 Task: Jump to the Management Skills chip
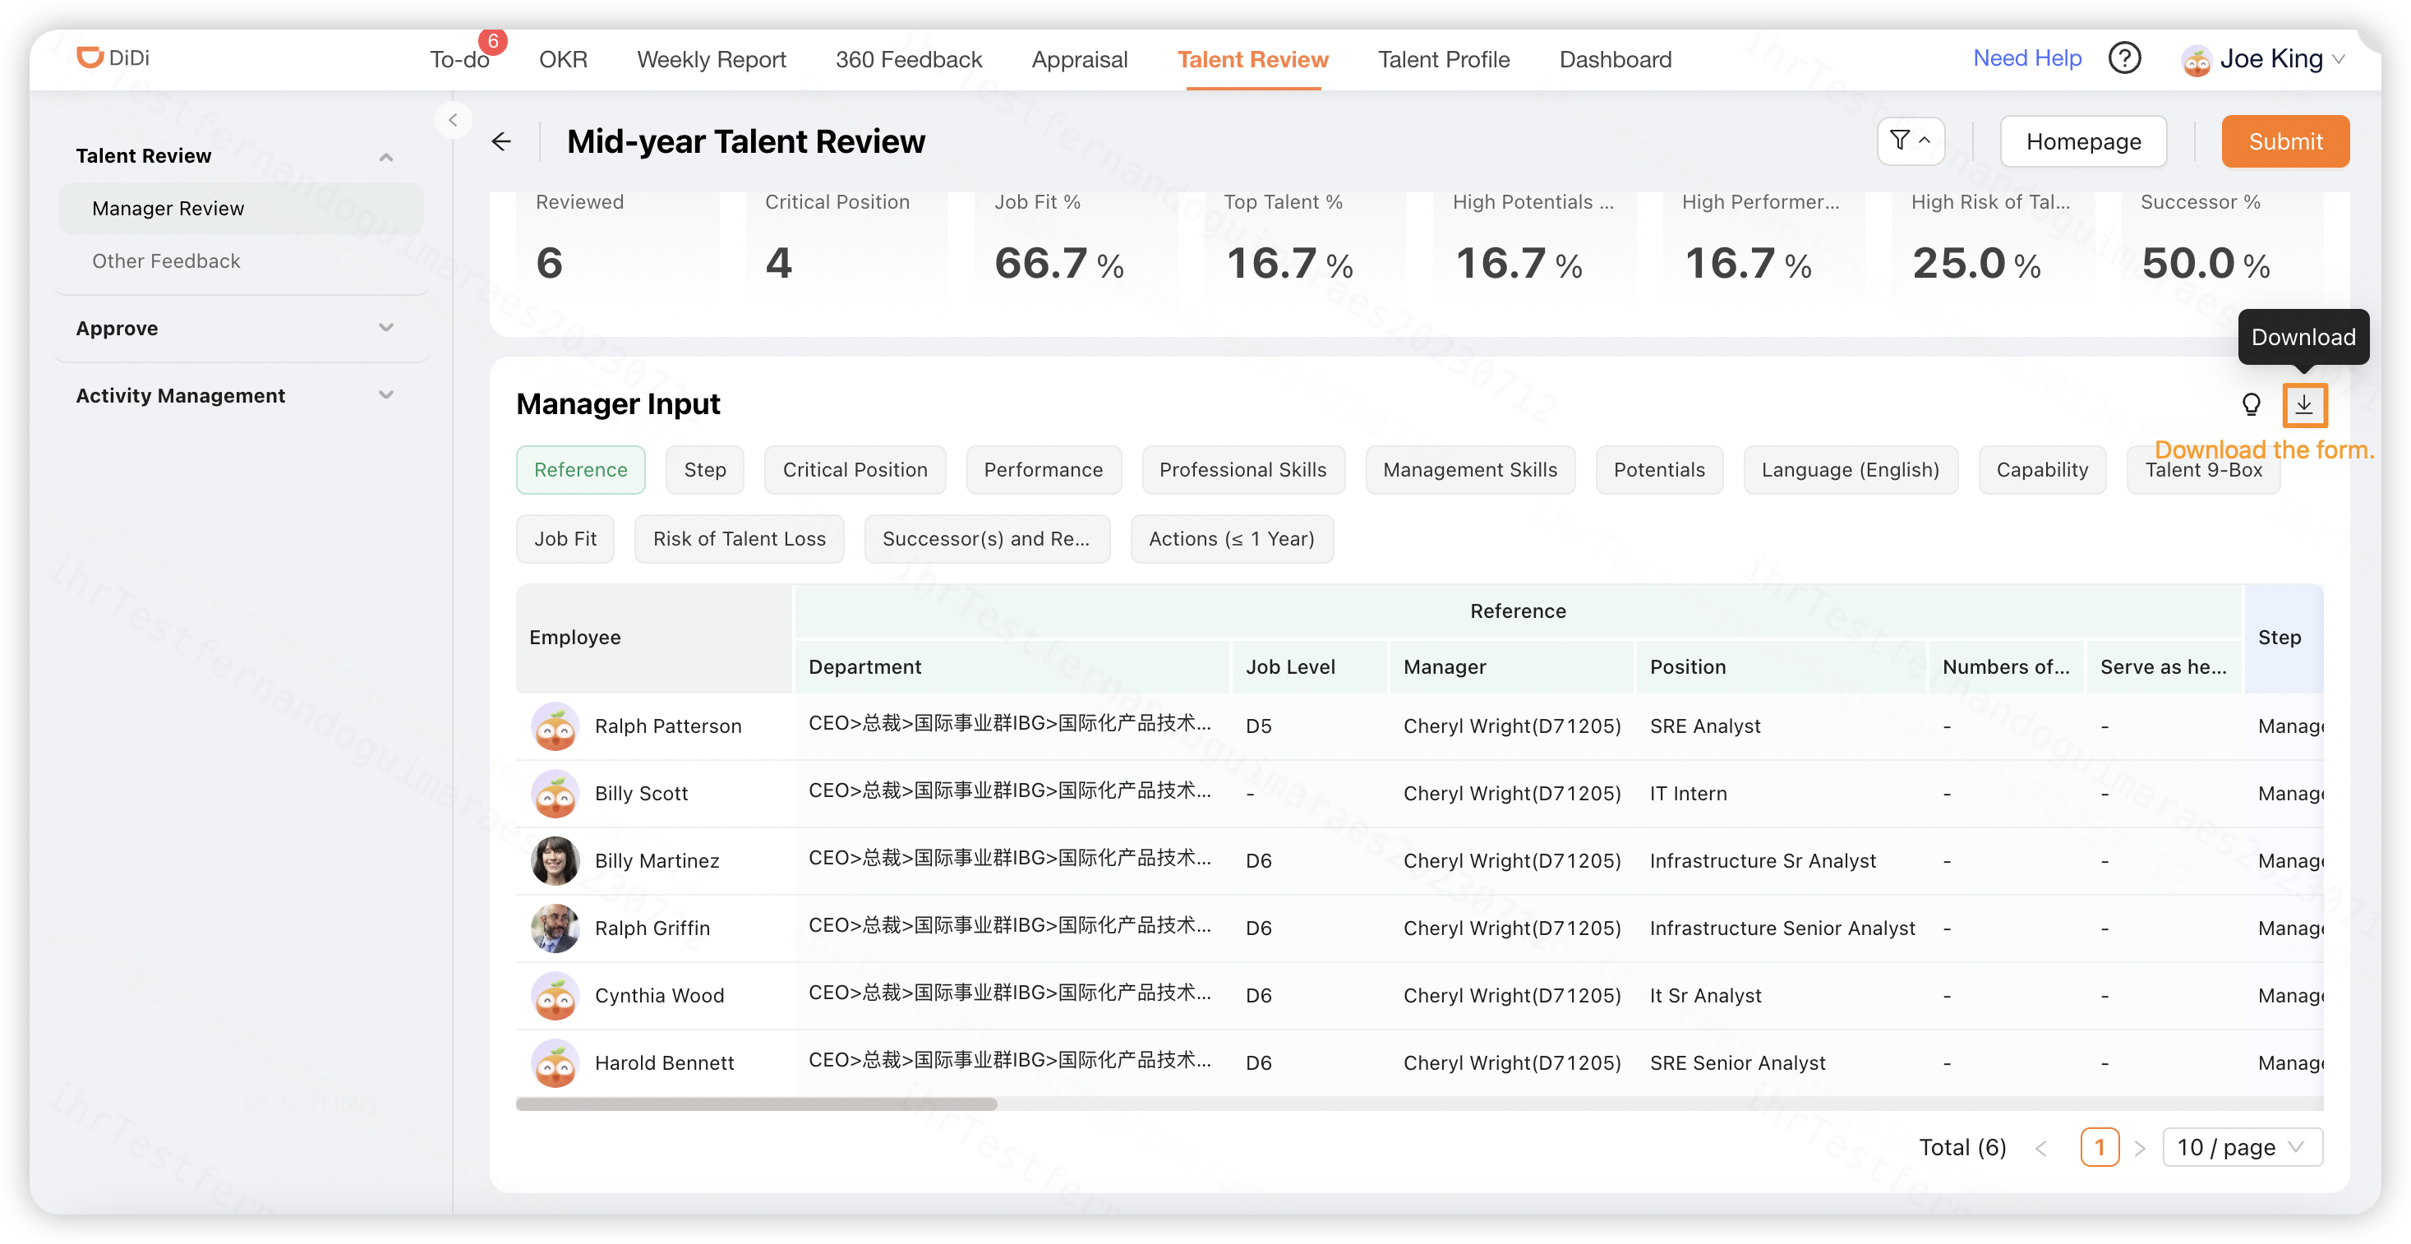[x=1469, y=470]
